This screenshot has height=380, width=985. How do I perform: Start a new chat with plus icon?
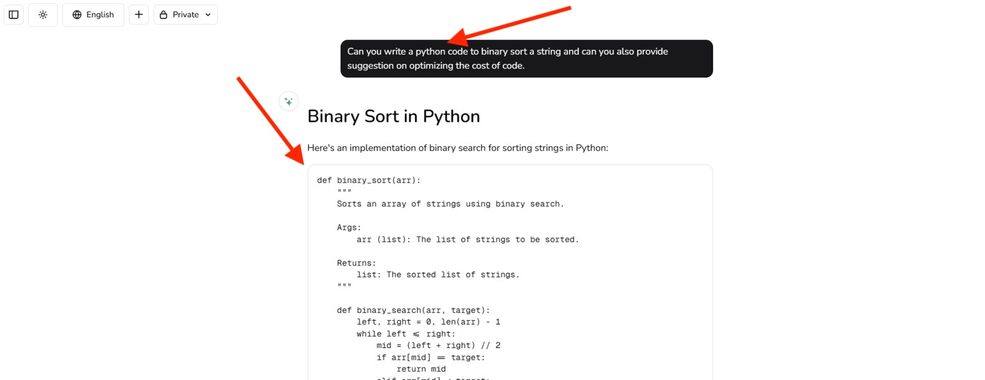point(139,15)
